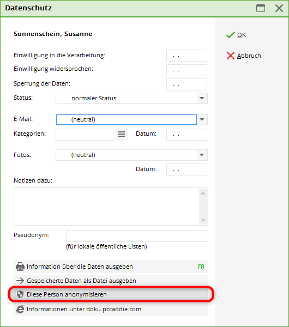Screen dimensions: 289x327
Task: Click into the Pseudonym text field
Action: pyautogui.click(x=137, y=236)
